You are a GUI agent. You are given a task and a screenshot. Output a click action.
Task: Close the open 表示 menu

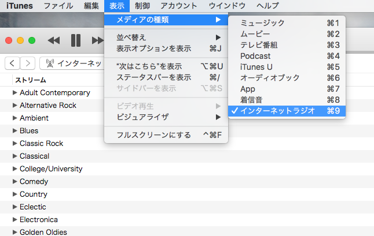(x=117, y=6)
